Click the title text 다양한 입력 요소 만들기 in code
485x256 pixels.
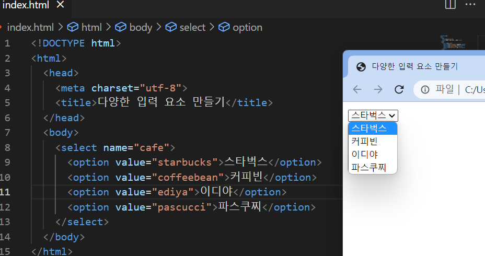pos(161,102)
